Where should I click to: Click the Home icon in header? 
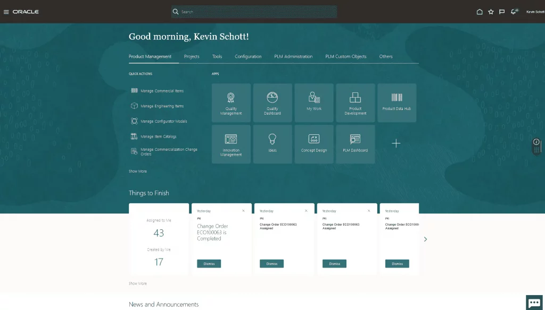(480, 12)
